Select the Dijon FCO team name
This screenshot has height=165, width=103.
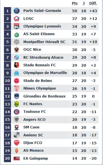(33, 143)
